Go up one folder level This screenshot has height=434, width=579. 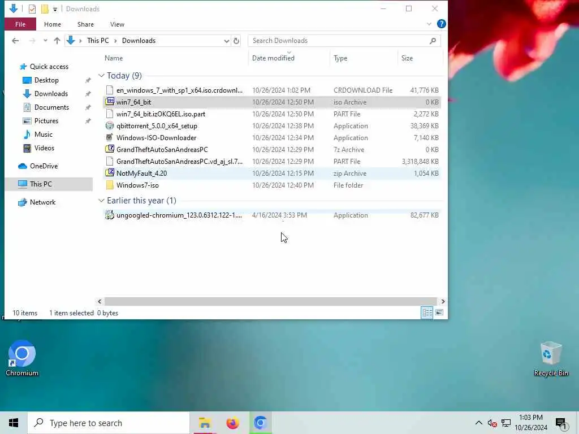(57, 41)
